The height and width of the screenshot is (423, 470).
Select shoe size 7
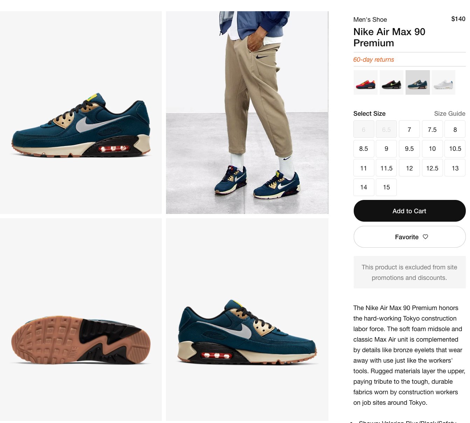pyautogui.click(x=409, y=129)
